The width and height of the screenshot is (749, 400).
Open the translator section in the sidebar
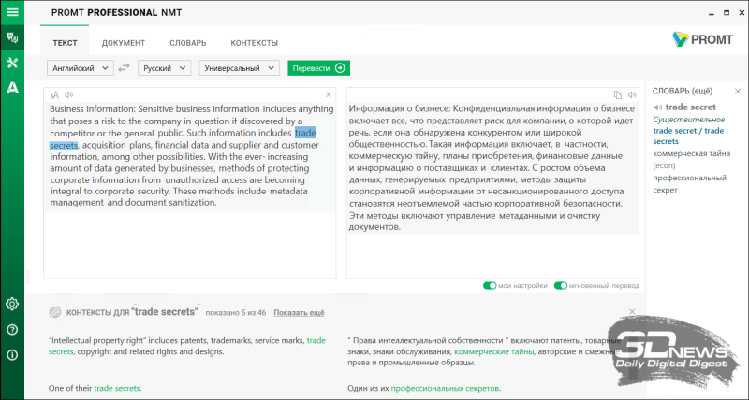(x=12, y=37)
